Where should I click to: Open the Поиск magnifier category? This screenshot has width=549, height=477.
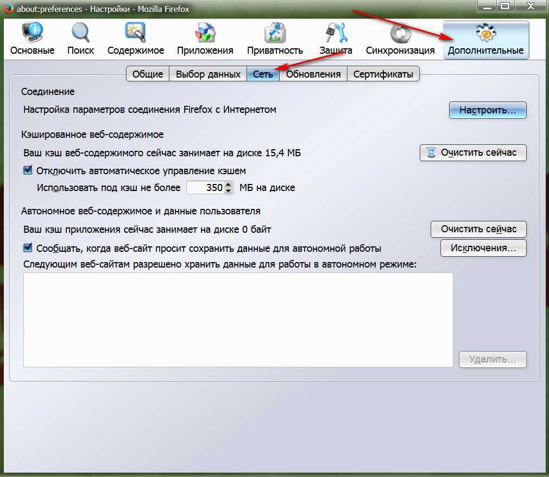[x=80, y=39]
